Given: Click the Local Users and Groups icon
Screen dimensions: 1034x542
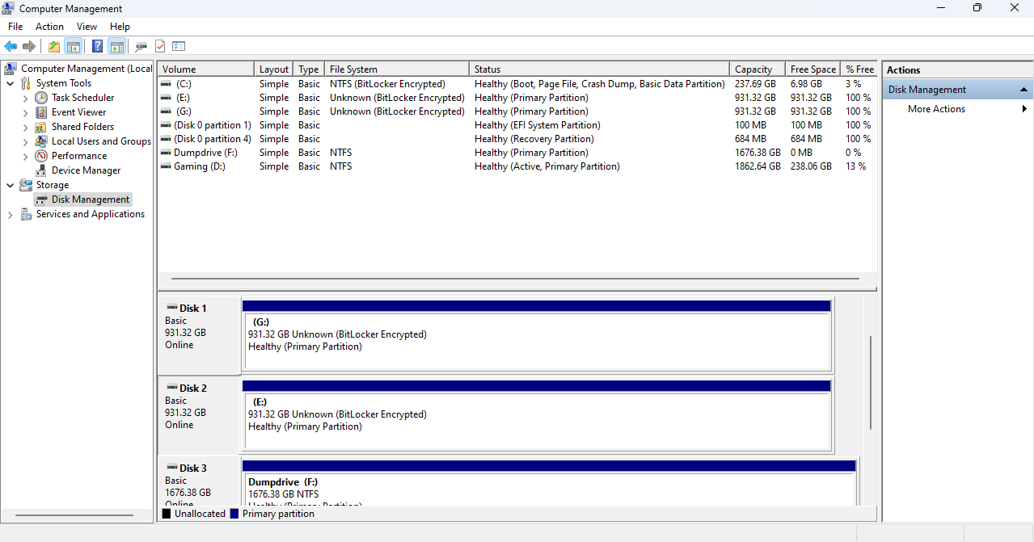Looking at the screenshot, I should [41, 141].
